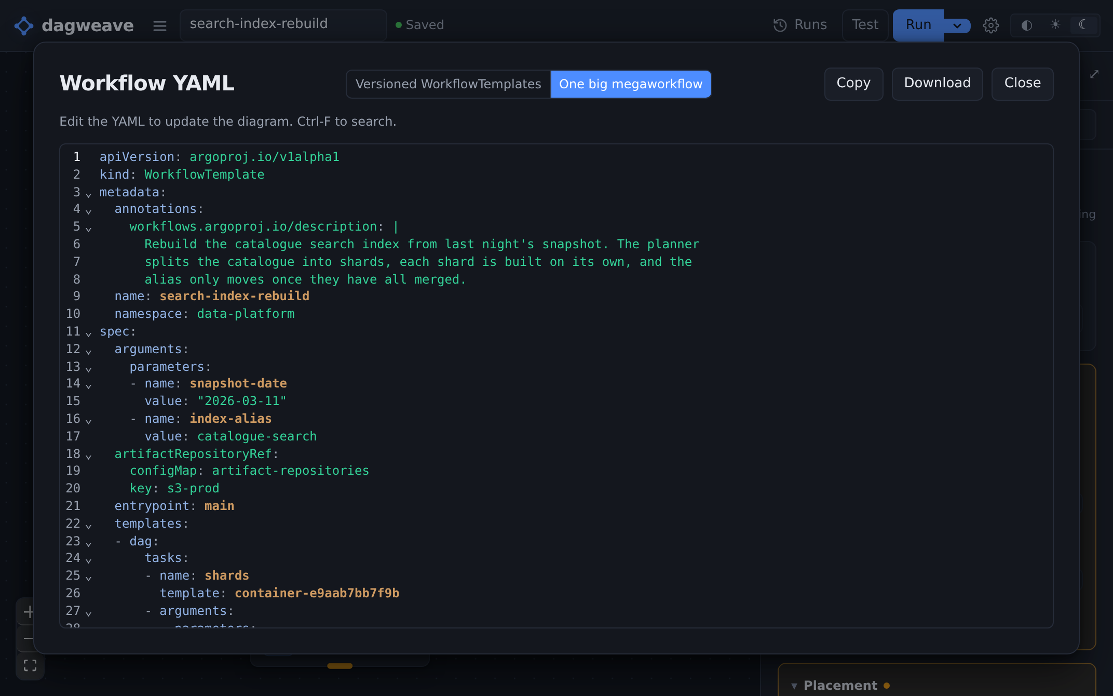Click the namespace data-platform value

click(x=246, y=314)
